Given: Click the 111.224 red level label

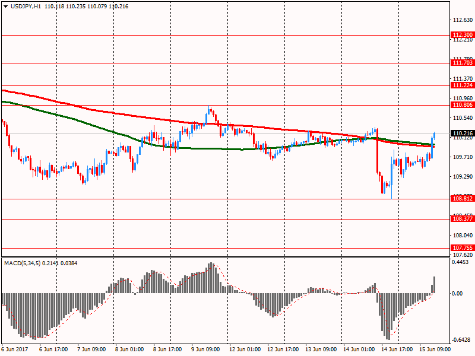Looking at the screenshot, I should pyautogui.click(x=463, y=85).
